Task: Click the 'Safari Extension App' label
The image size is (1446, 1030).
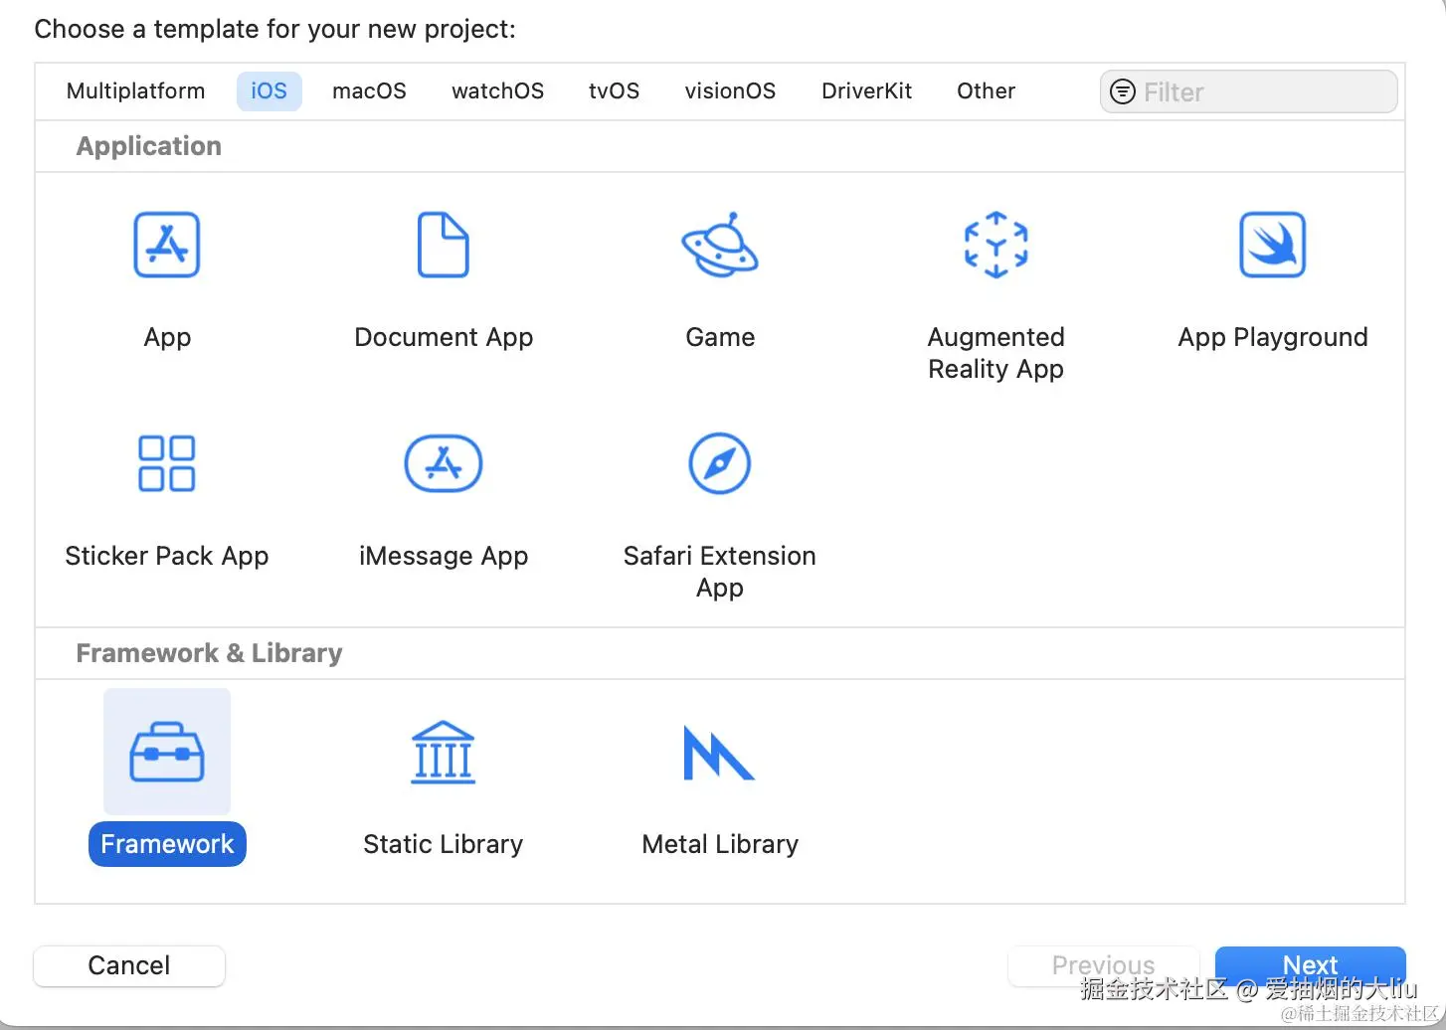Action: pyautogui.click(x=720, y=572)
